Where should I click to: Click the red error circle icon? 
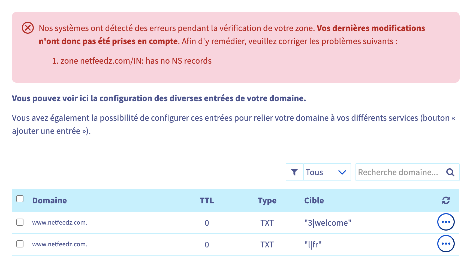[28, 28]
